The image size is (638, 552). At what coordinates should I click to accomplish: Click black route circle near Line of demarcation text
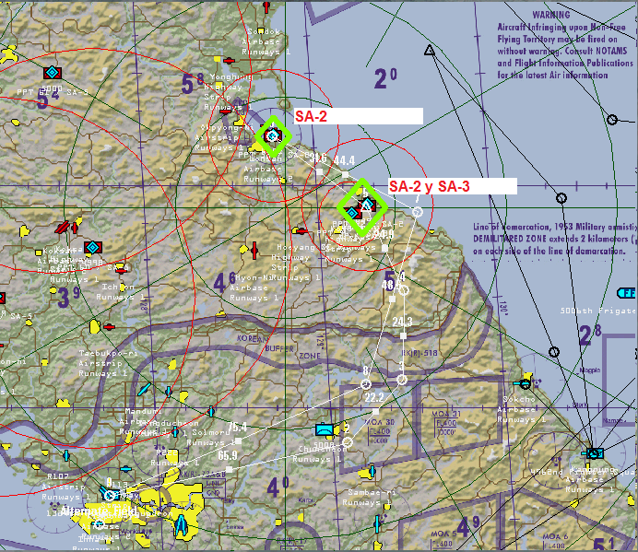pyautogui.click(x=561, y=198)
